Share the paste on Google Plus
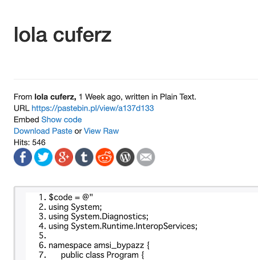Viewport: 258px width, 260px height. pos(64,157)
